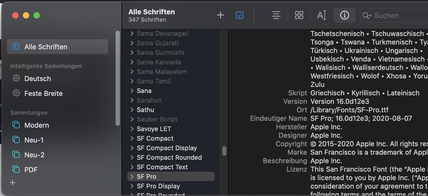The image size is (428, 196).
Task: Switch to custom text preview view
Action: pos(322,15)
